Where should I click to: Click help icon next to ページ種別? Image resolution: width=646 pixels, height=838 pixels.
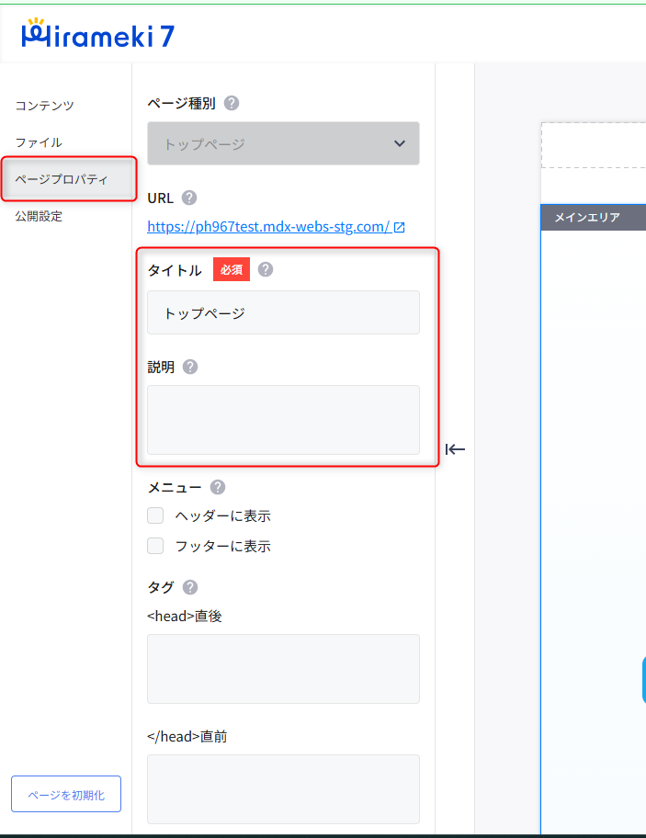232,103
